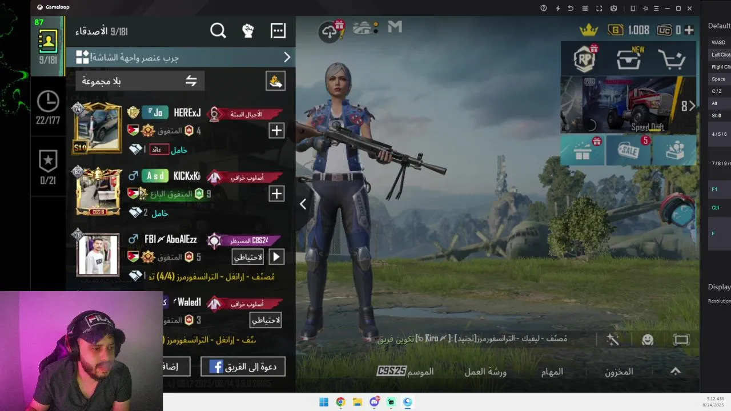Select the Space key mapping row

coord(720,79)
